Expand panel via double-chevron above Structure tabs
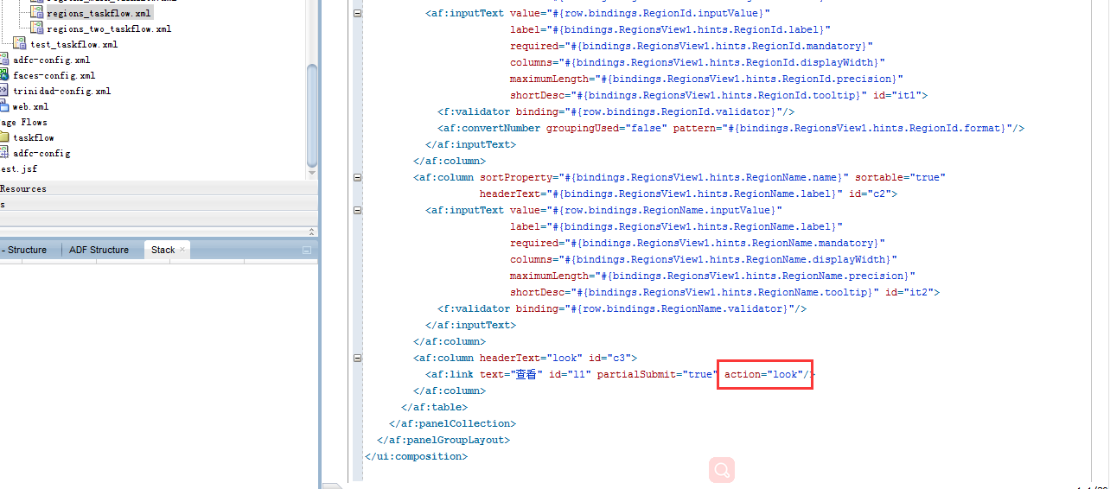The height and width of the screenshot is (489, 1110). click(312, 232)
